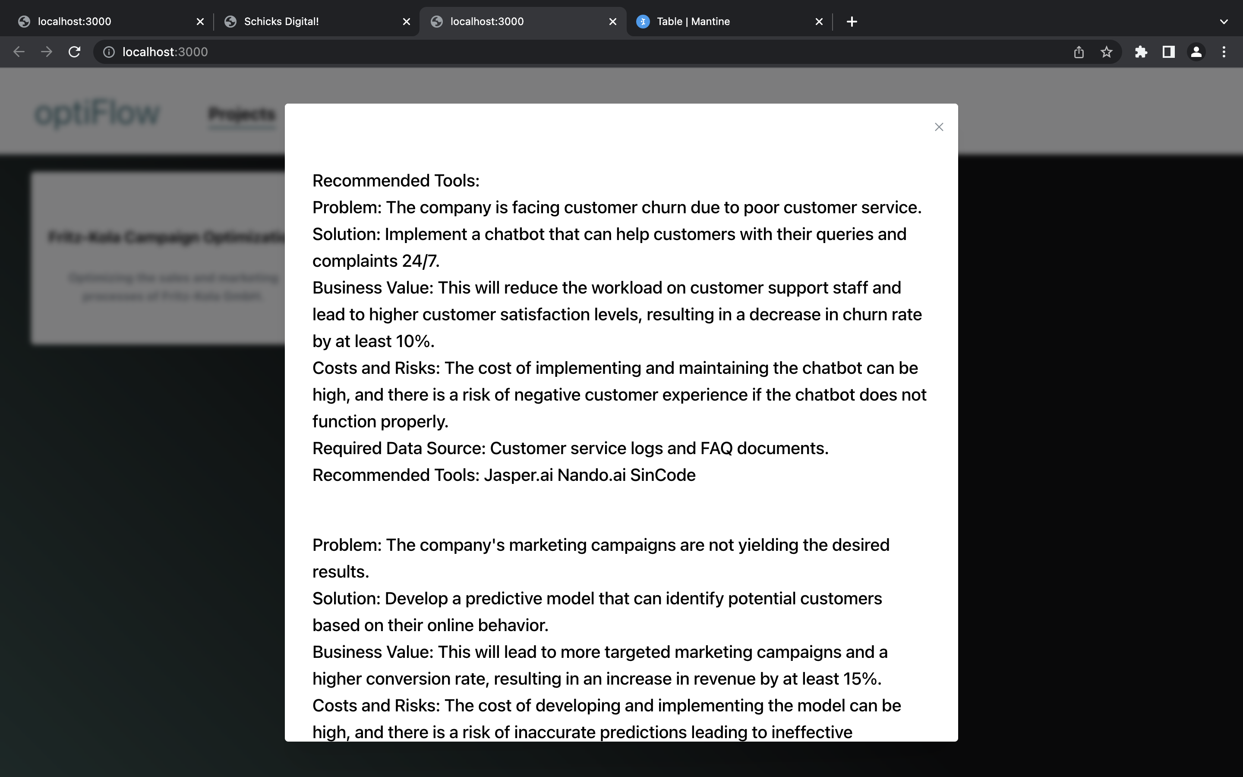1243x777 pixels.
Task: Close the Schicks Digital! tab
Action: 406,22
